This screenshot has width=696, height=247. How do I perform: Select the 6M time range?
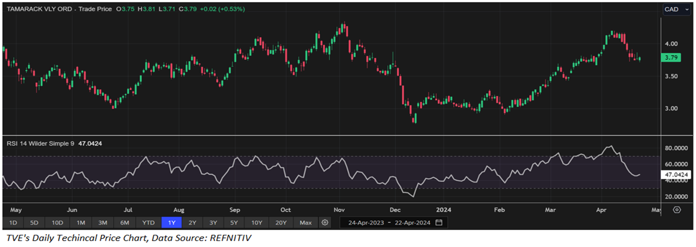click(125, 223)
